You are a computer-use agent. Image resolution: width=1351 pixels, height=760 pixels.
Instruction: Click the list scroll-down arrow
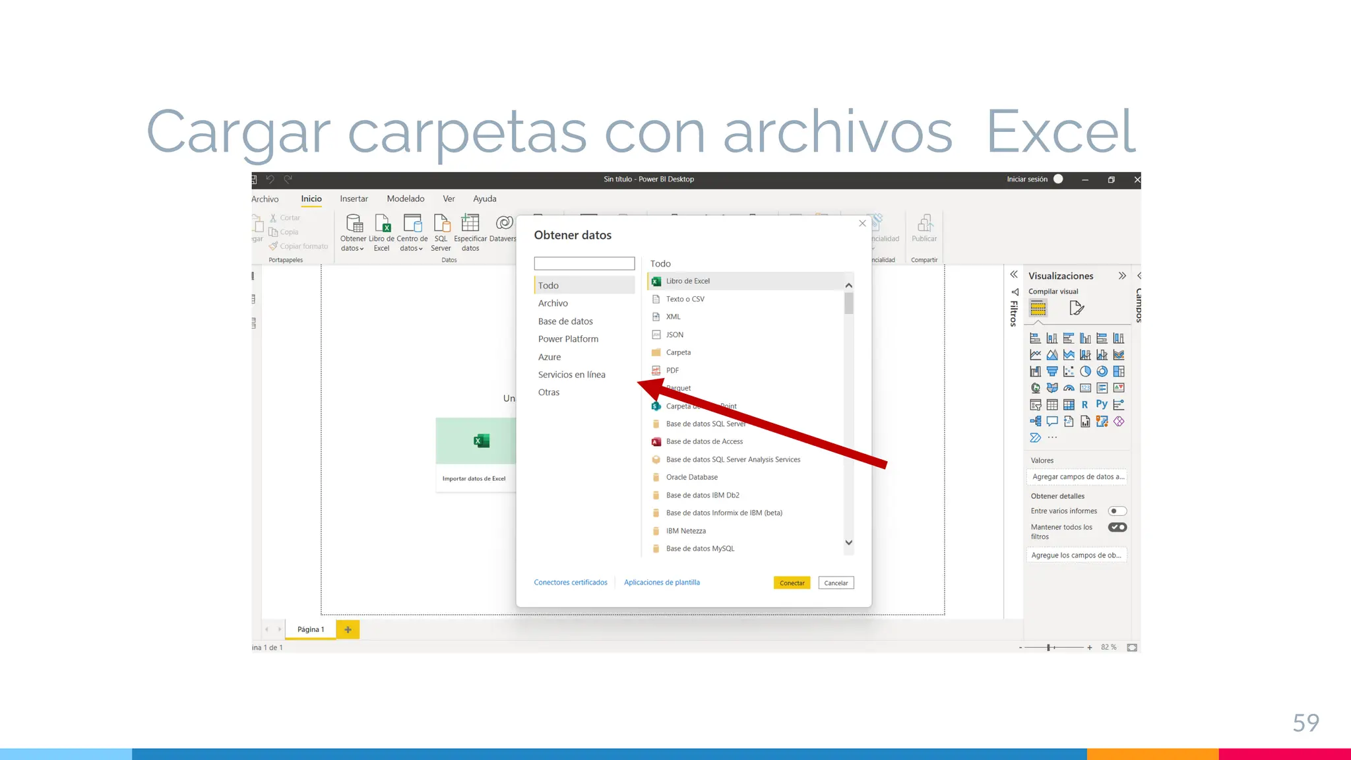tap(849, 542)
